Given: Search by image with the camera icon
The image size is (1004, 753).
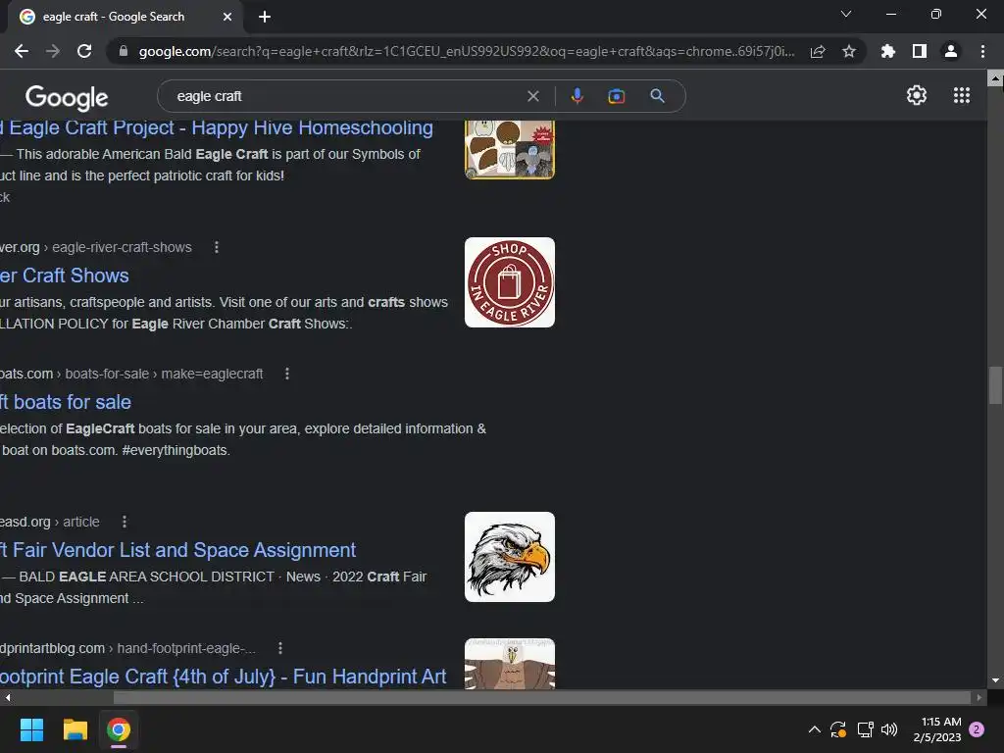Looking at the screenshot, I should pyautogui.click(x=616, y=96).
